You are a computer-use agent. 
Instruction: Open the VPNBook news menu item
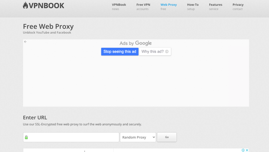click(119, 7)
